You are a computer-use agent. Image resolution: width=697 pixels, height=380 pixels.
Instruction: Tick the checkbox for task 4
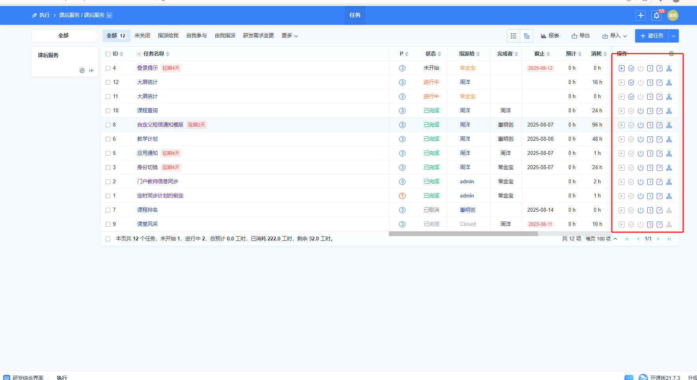[x=108, y=68]
